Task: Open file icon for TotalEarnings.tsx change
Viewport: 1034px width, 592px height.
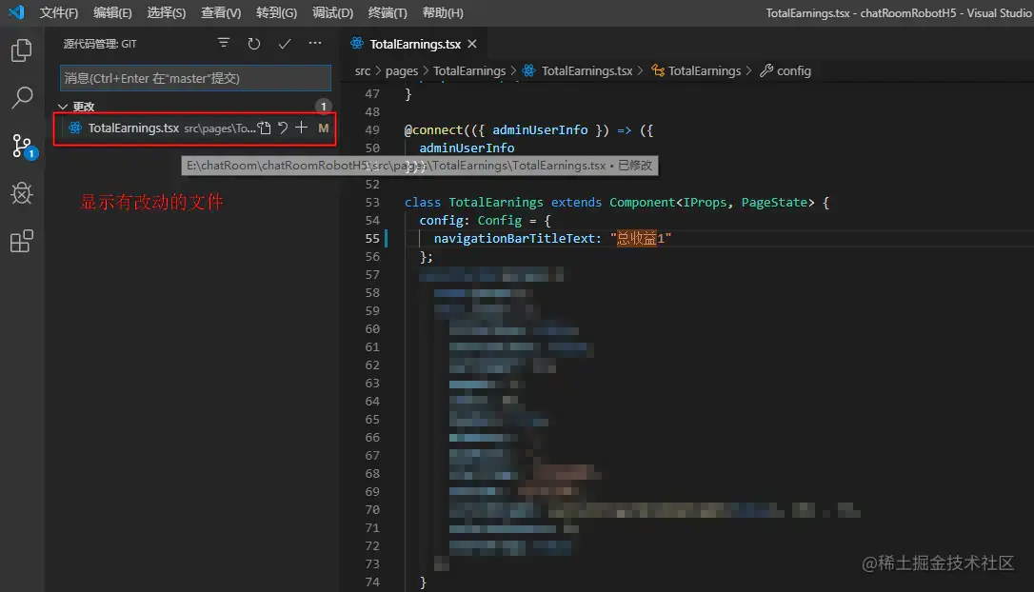Action: tap(265, 128)
